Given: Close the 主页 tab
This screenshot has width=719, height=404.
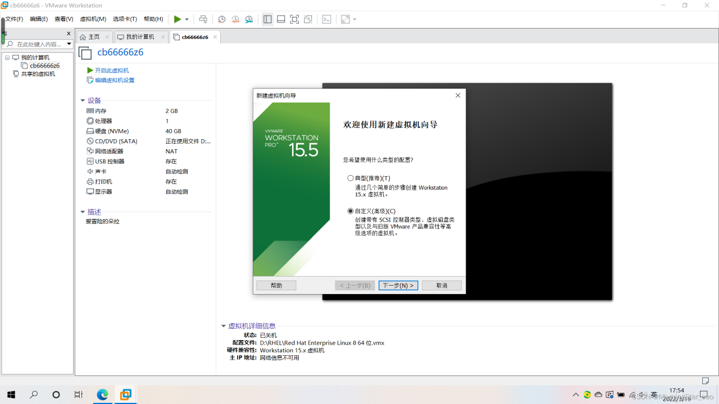Looking at the screenshot, I should pos(107,37).
